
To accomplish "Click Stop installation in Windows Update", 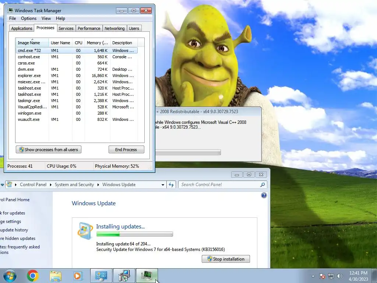I will 226,259.
